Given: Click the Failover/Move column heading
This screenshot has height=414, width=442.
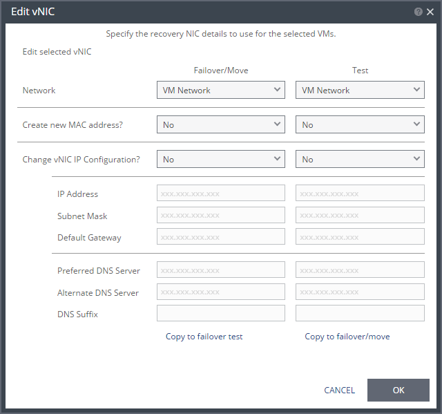Looking at the screenshot, I should pos(221,70).
